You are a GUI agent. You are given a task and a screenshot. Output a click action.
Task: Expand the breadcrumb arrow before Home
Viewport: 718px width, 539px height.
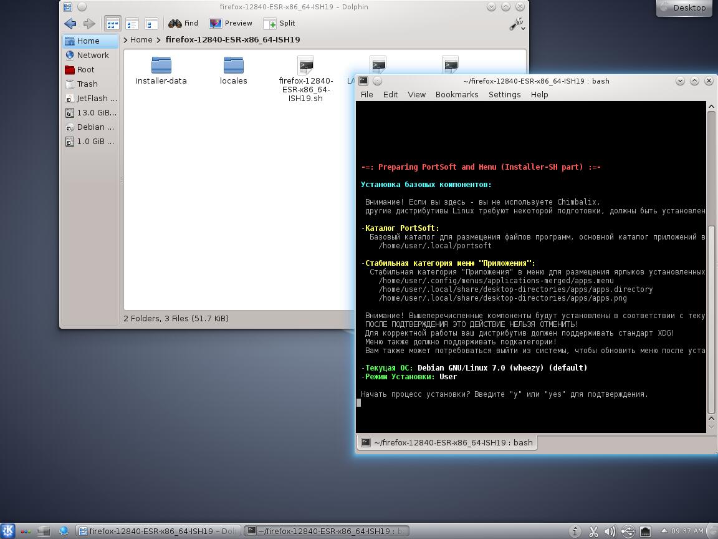[x=125, y=40]
